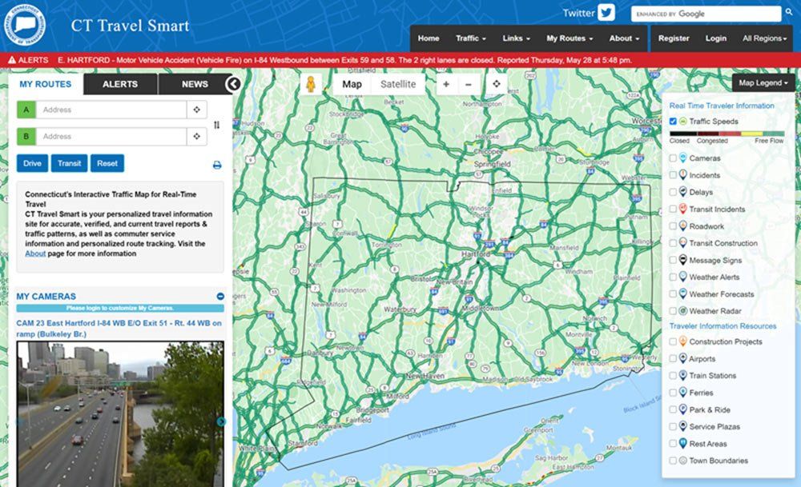Swap origin and destination addresses

click(x=216, y=125)
